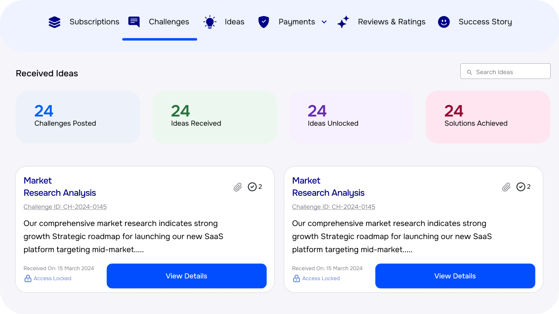Click left card's Market Research Analysis title
Screen dimensions: 559x314
tap(60, 187)
